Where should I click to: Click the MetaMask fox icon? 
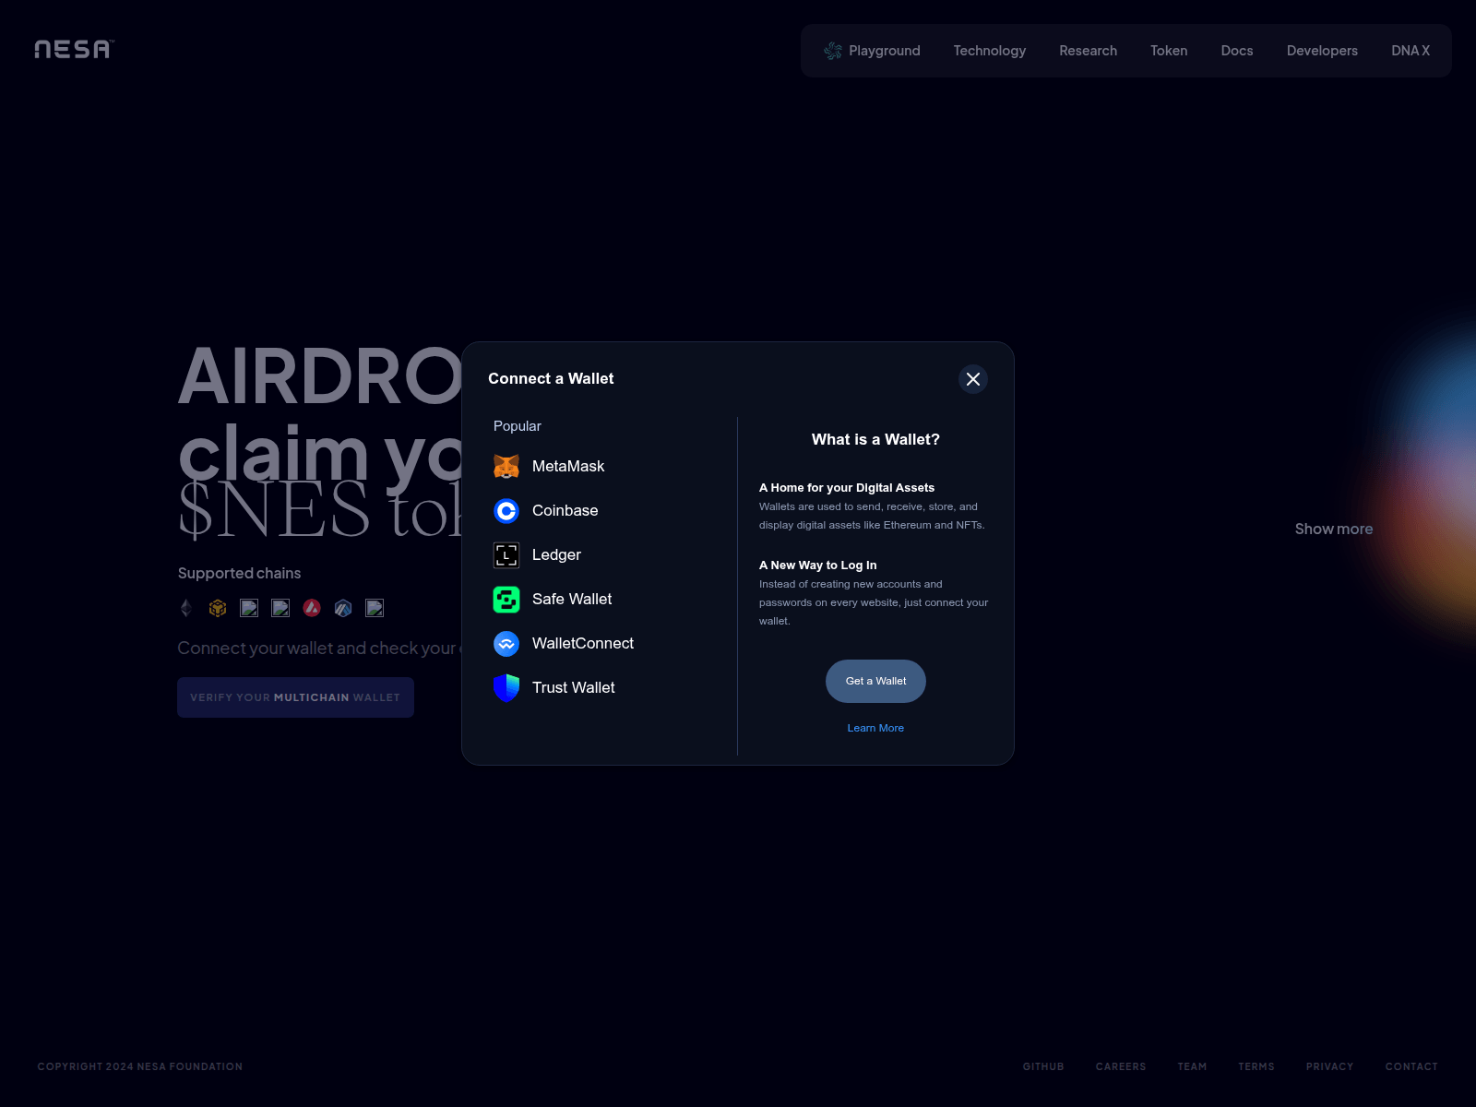(506, 467)
